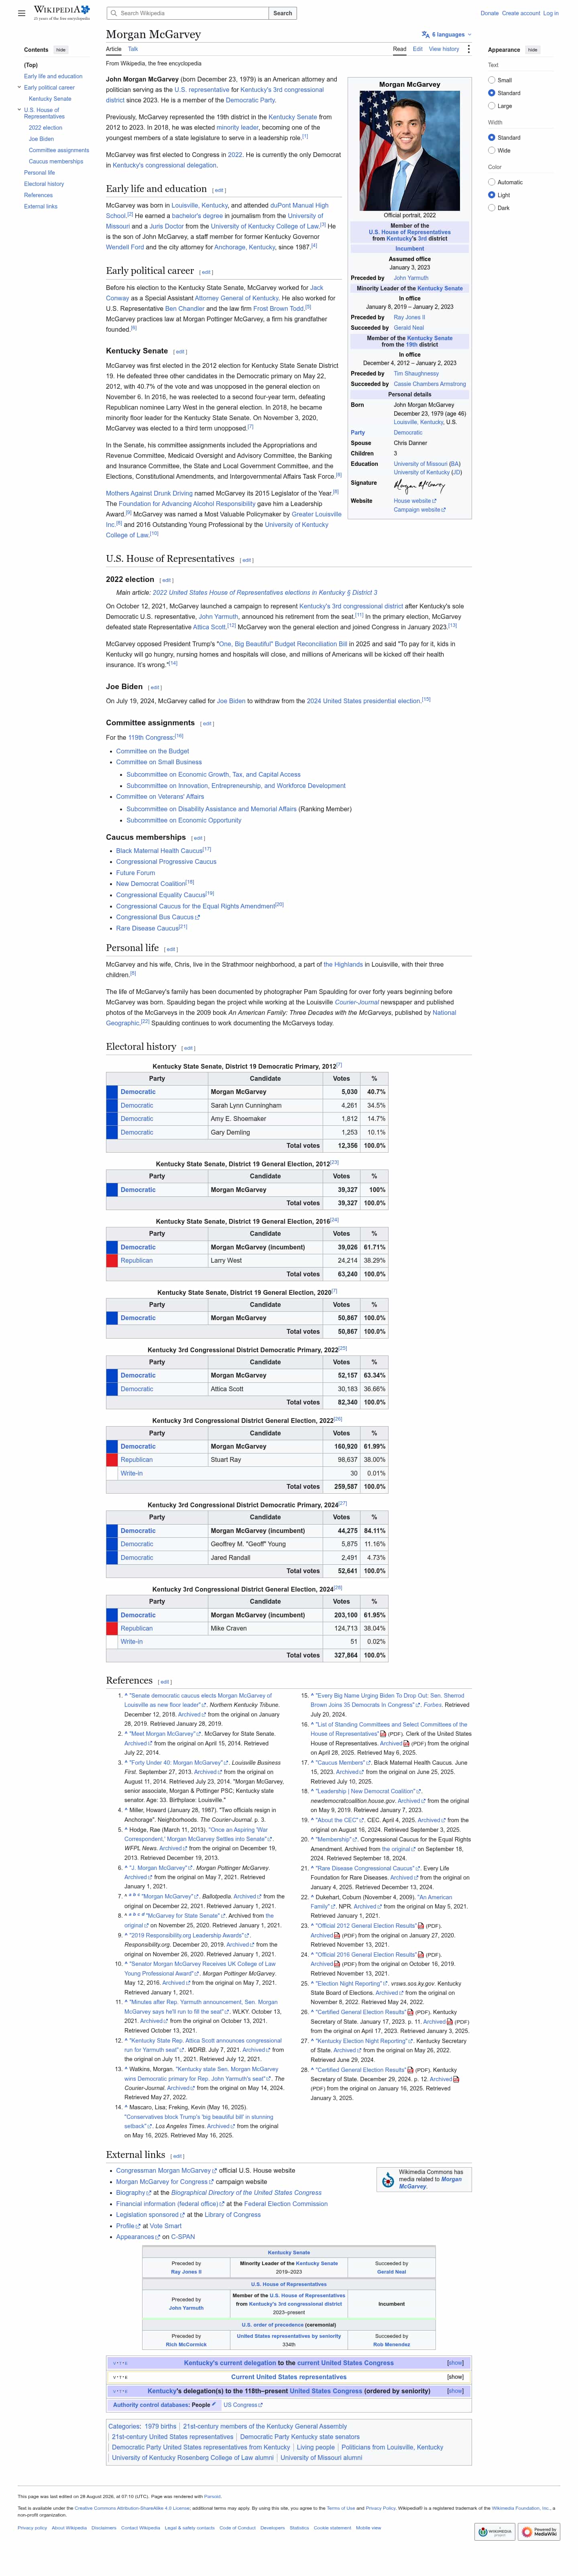Click the Search button
This screenshot has width=578, height=2576.
coord(282,13)
